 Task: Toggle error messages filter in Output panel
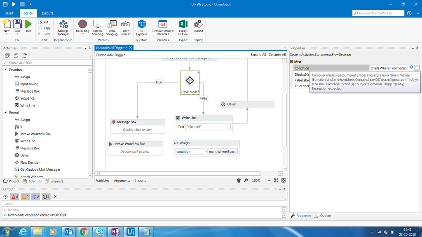(x=14, y=197)
